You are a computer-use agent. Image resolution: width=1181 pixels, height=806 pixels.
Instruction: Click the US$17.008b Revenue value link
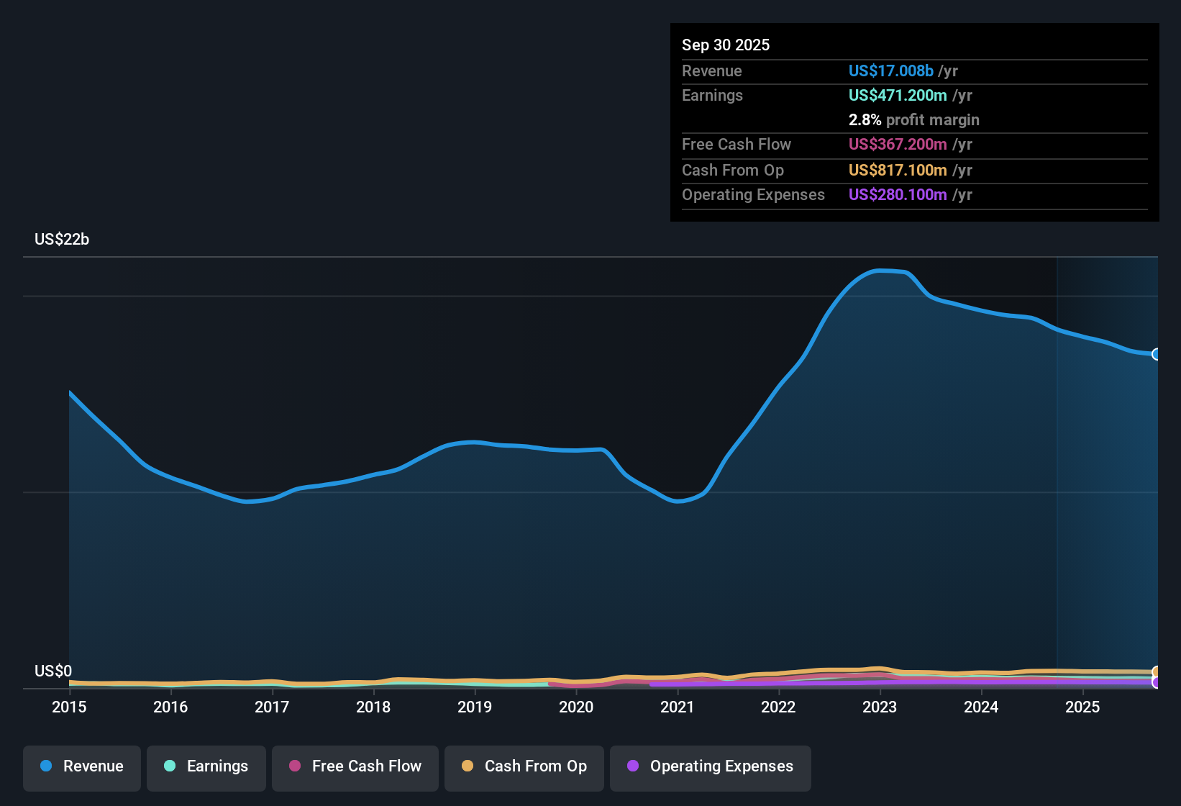[890, 71]
